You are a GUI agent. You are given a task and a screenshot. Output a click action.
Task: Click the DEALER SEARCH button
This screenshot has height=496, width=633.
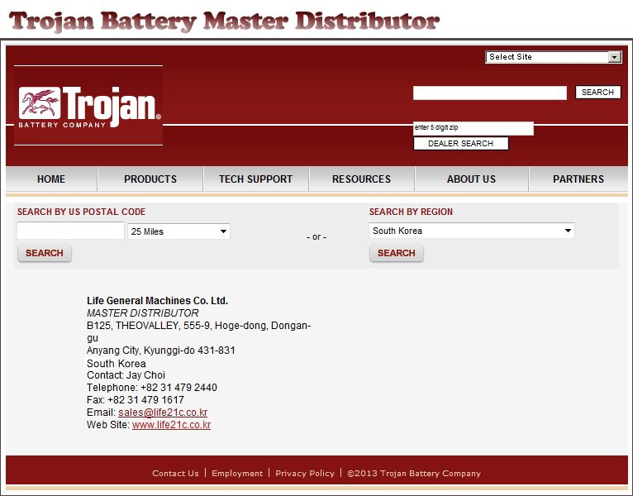(x=460, y=143)
